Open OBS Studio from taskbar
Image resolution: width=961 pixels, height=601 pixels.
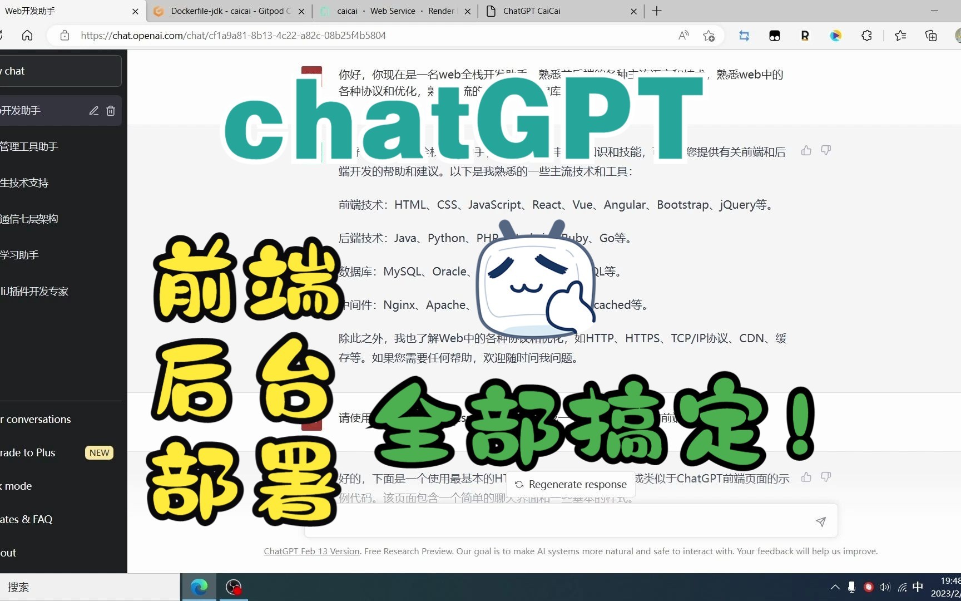coord(234,587)
